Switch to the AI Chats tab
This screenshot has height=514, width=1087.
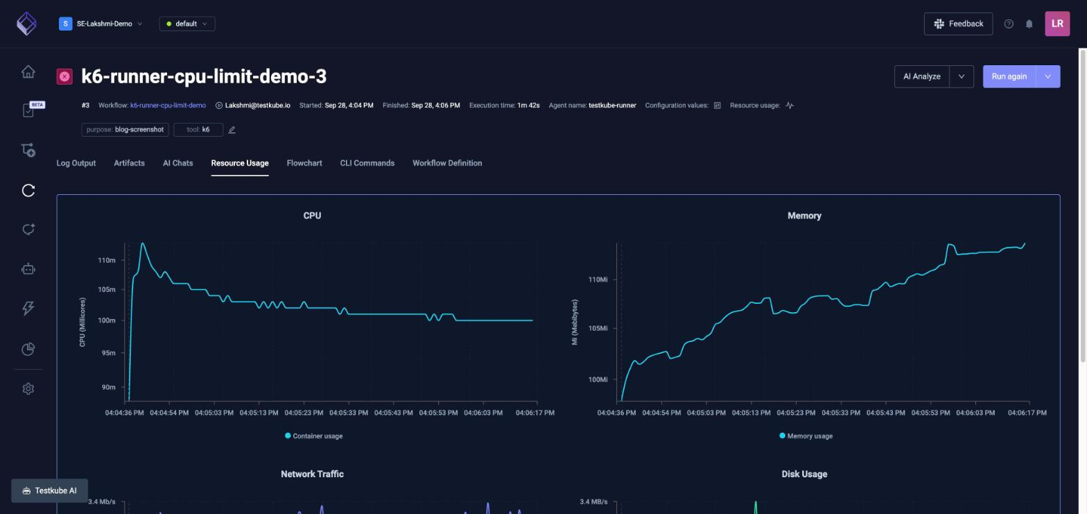(177, 163)
